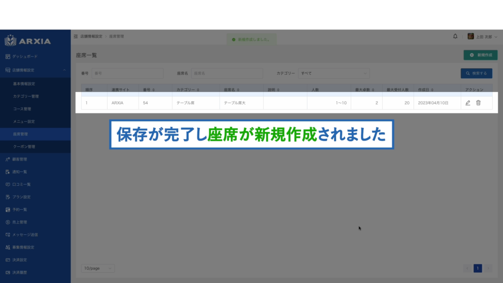This screenshot has height=283, width=503.
Task: Click the ARXIA logo
Action: point(28,41)
